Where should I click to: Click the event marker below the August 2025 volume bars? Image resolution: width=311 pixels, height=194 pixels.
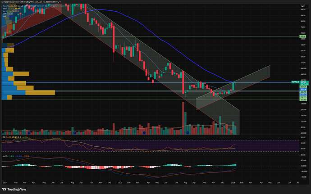coord(187,132)
